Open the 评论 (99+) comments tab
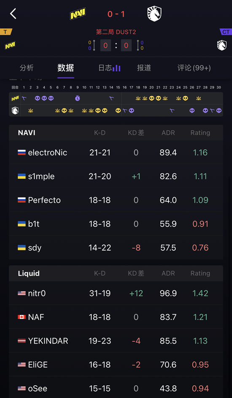Screen dimensions: 232x398 tap(194, 68)
